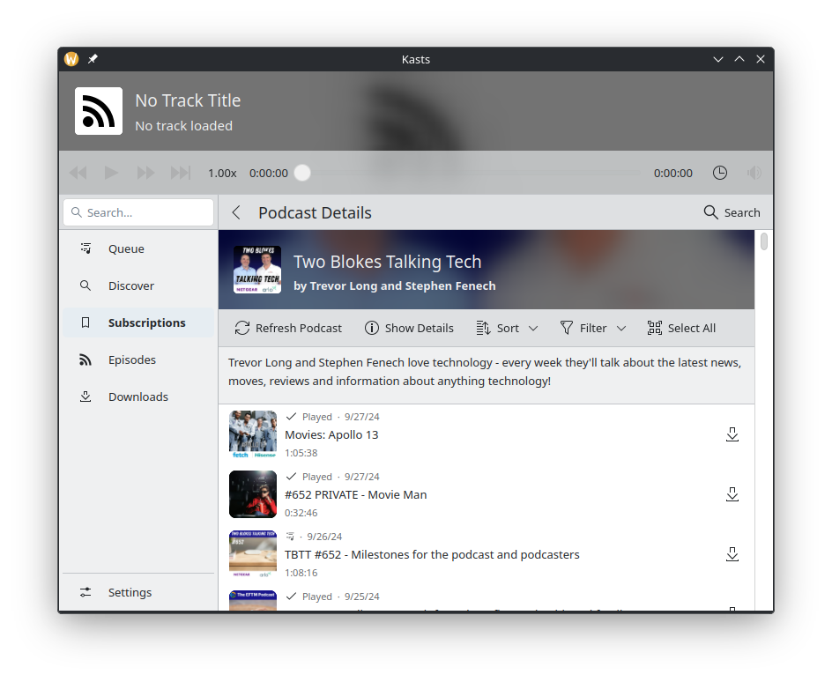Open the sleep timer clock icon
Screen dimensions: 832x682
coord(719,173)
